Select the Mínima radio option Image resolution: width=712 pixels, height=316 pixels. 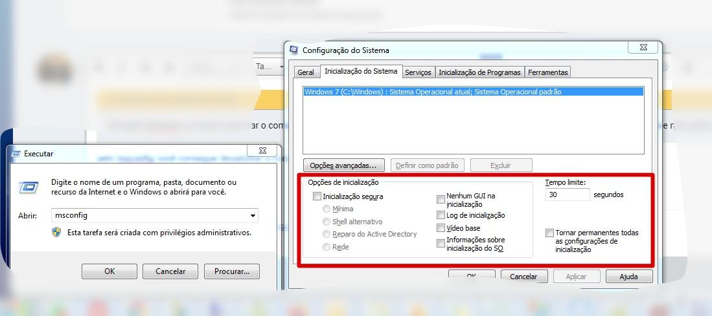coord(326,209)
